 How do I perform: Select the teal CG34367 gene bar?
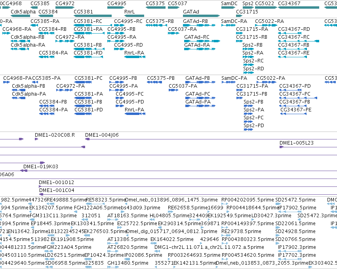(x=299, y=8)
